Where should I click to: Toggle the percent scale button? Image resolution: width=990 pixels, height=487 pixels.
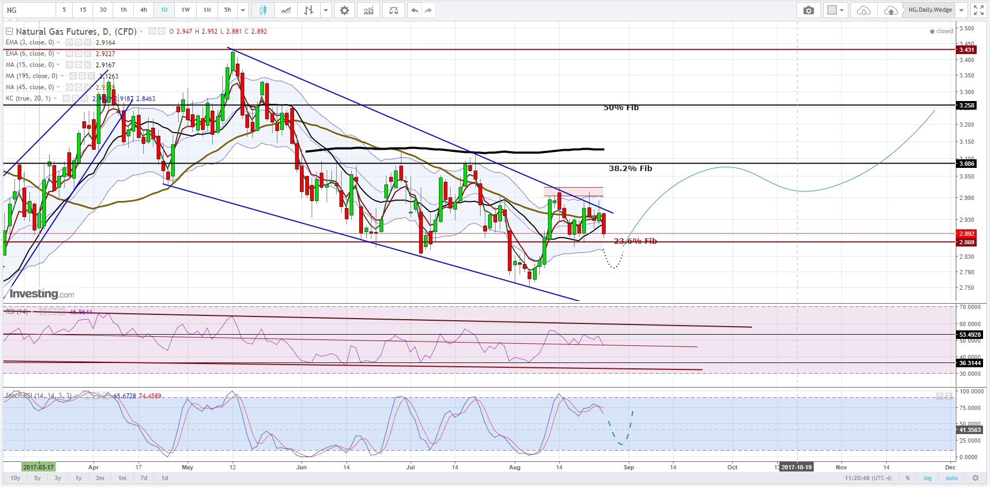click(x=908, y=478)
